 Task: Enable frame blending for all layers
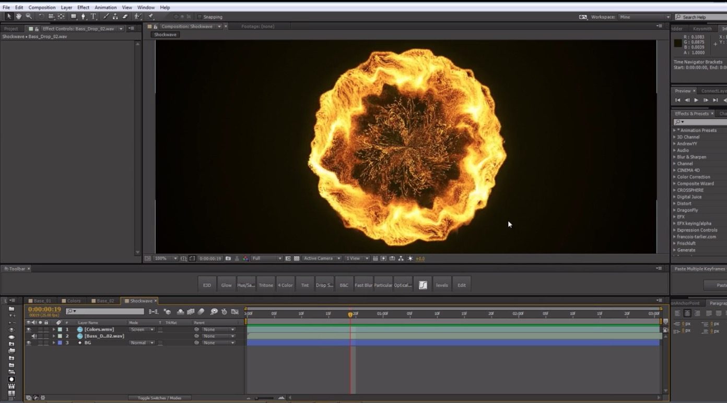[190, 312]
